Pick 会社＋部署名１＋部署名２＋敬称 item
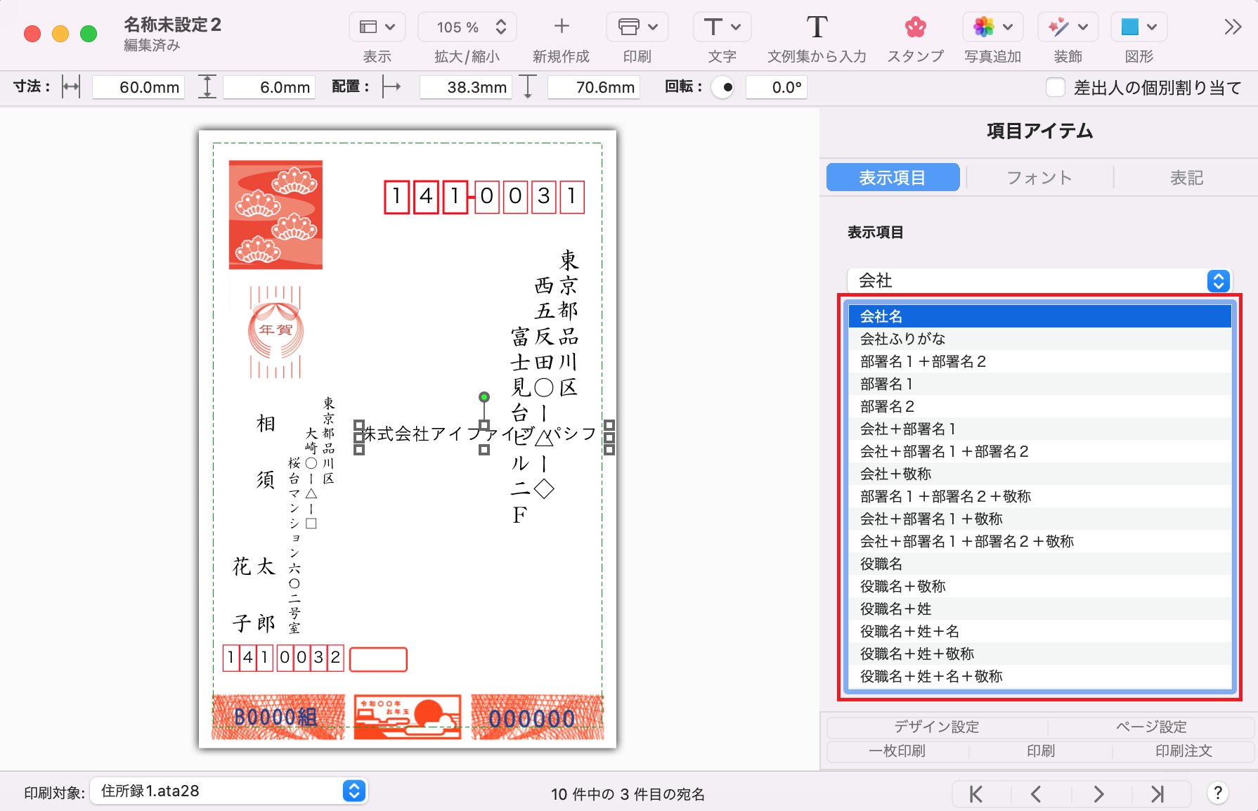This screenshot has height=811, width=1258. [x=1039, y=541]
